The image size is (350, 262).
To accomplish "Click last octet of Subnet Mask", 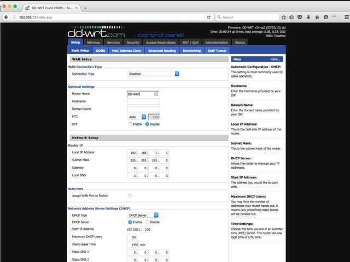I will (164, 160).
